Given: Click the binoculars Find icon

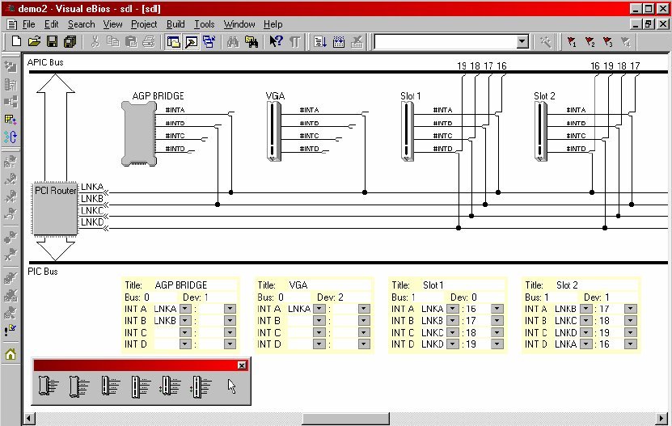Looking at the screenshot, I should pyautogui.click(x=234, y=41).
